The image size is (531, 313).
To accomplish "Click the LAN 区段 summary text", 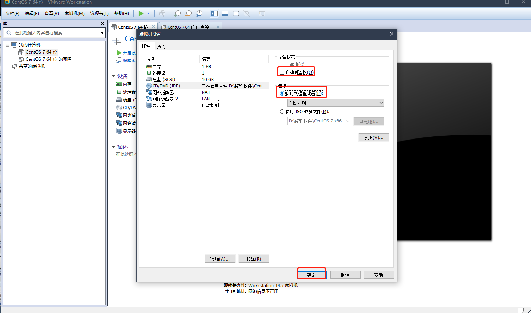I will (x=211, y=99).
